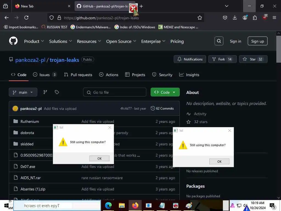The height and width of the screenshot is (211, 281).
Task: Focus the Go to file search field
Action: pos(114,92)
